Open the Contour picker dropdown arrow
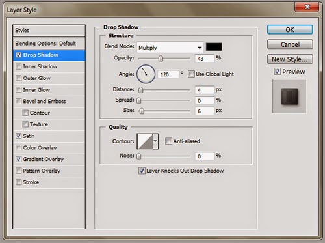Image resolution: width=325 pixels, height=243 pixels. 155,141
